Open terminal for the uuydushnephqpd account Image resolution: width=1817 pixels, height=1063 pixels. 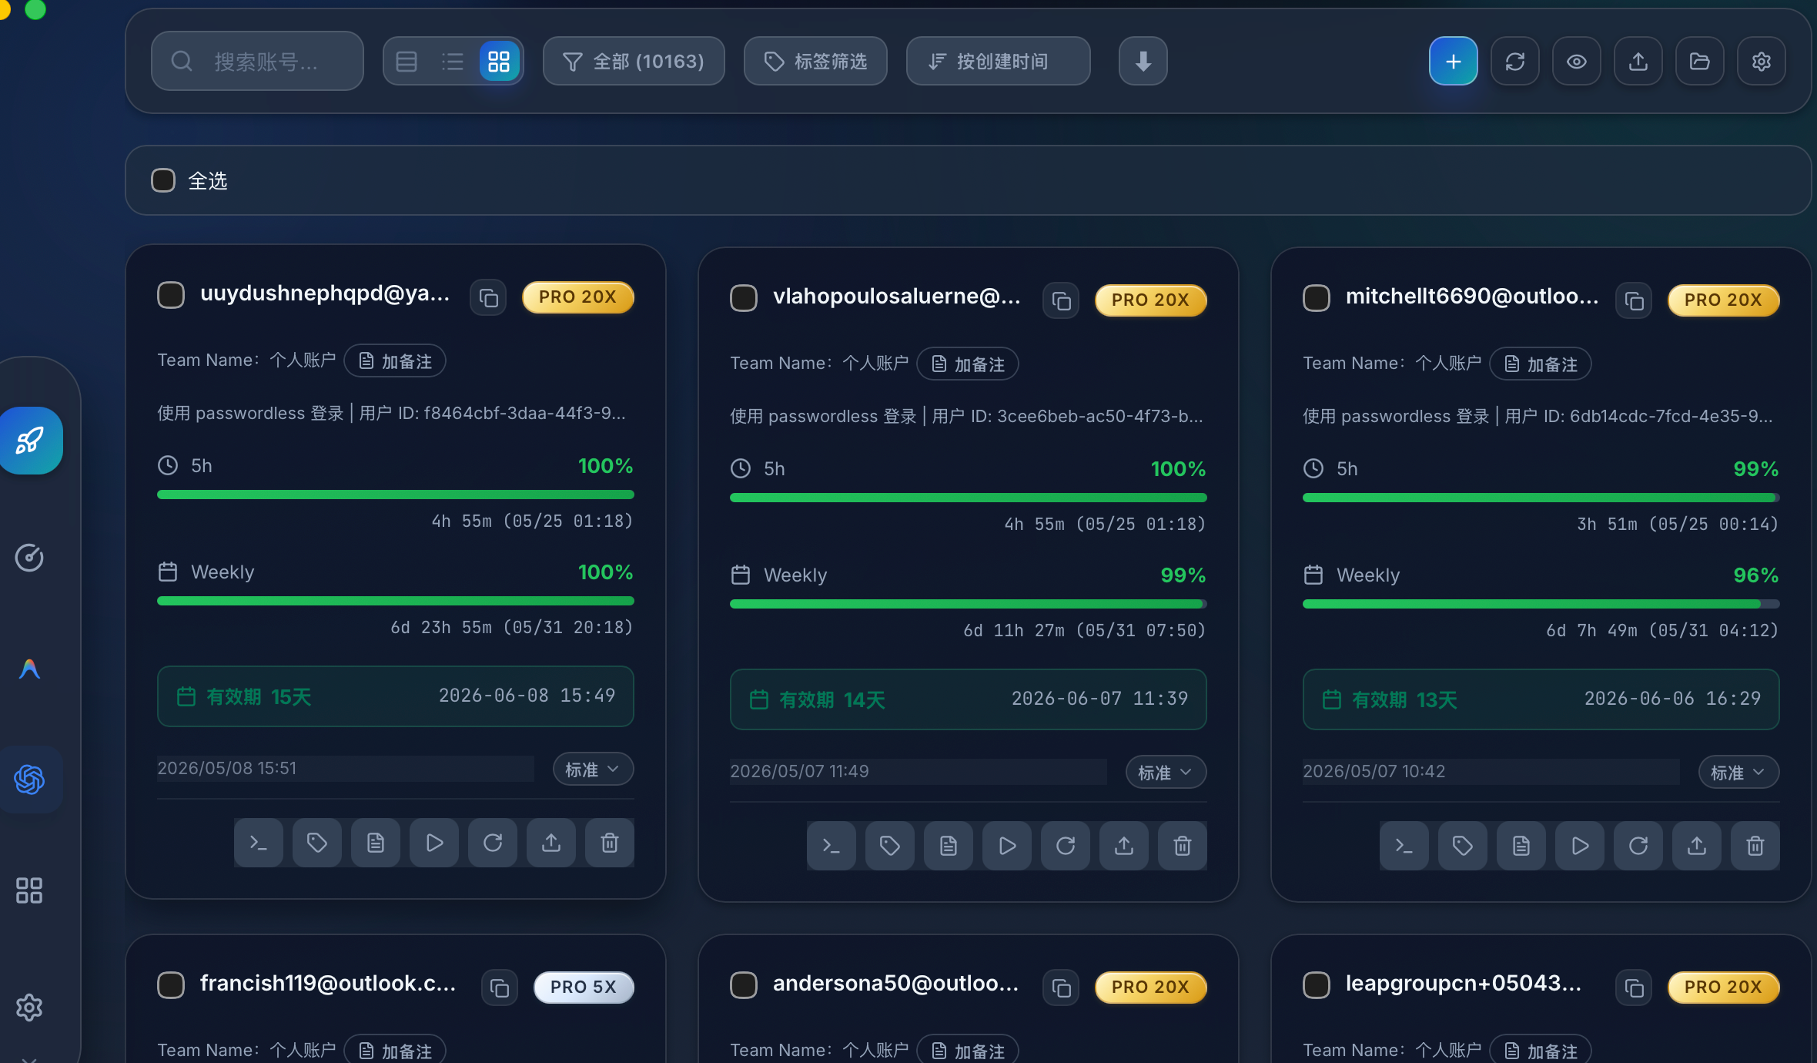(x=259, y=843)
